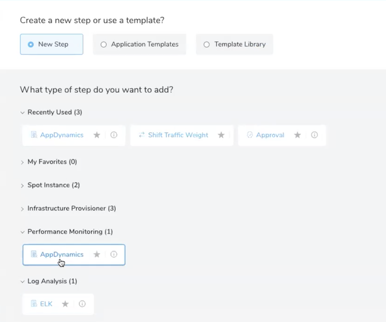Favorite the ELK step star

[x=65, y=304]
